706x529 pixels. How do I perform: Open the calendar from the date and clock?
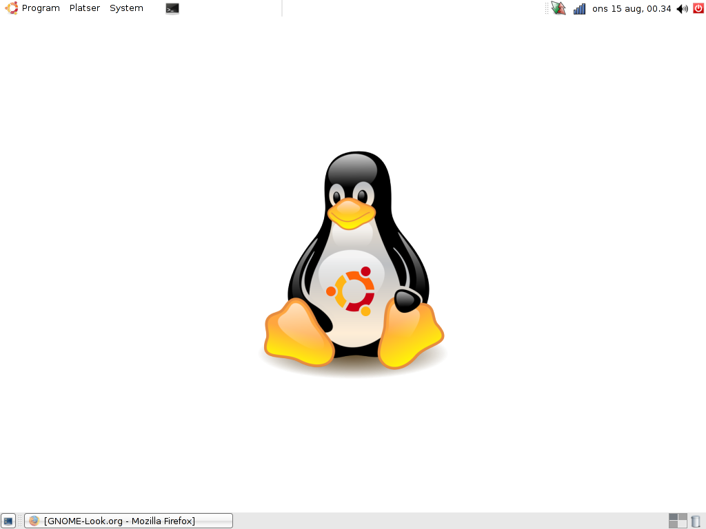632,8
